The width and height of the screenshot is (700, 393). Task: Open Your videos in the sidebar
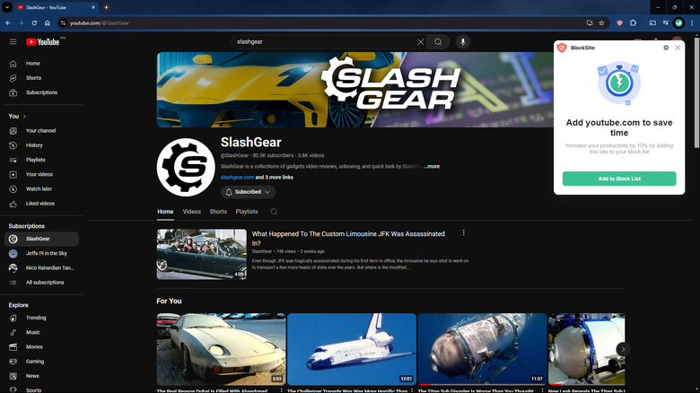(41, 174)
